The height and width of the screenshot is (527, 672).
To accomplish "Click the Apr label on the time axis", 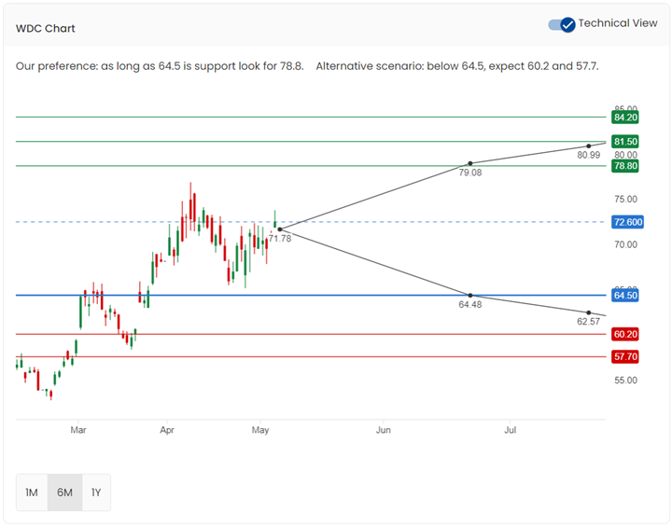I will click(167, 430).
